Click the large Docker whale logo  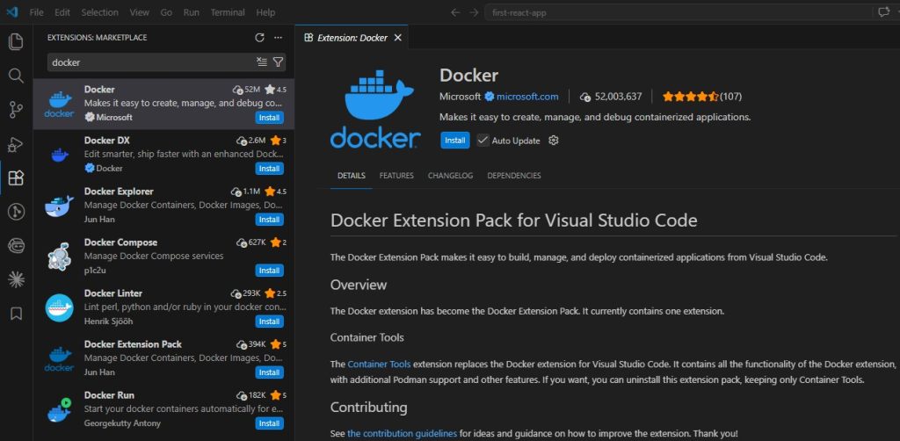click(x=375, y=109)
